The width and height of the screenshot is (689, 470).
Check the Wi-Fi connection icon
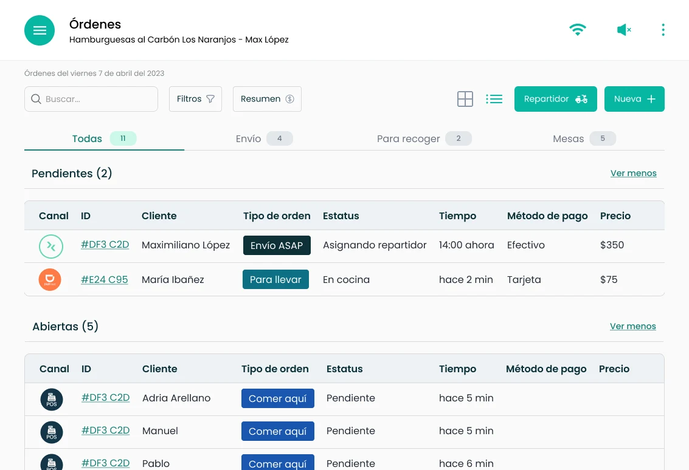pos(577,30)
